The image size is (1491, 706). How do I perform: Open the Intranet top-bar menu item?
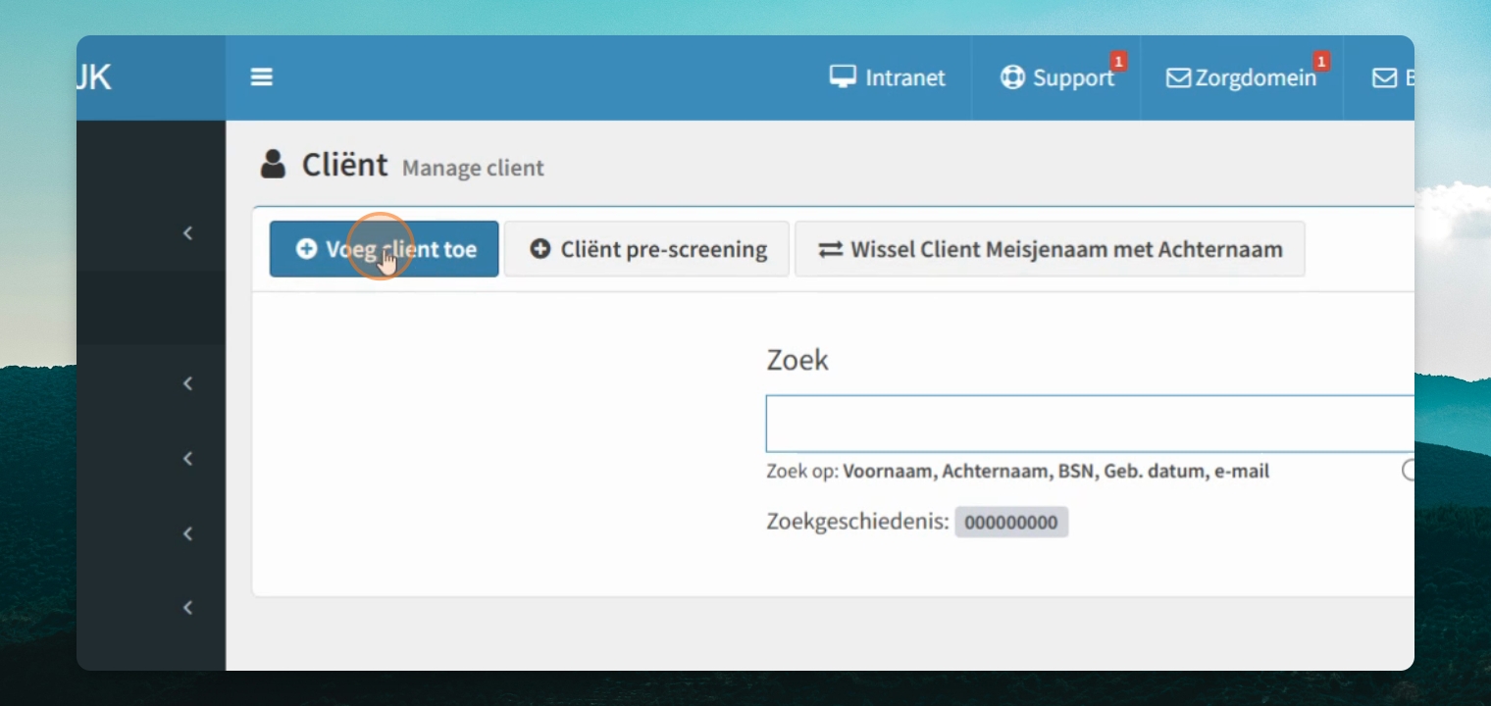887,77
